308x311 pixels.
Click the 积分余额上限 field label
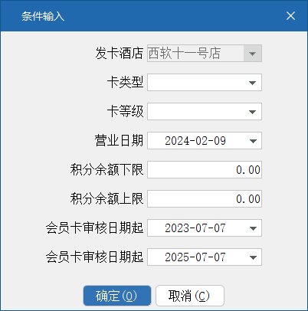[x=106, y=199]
